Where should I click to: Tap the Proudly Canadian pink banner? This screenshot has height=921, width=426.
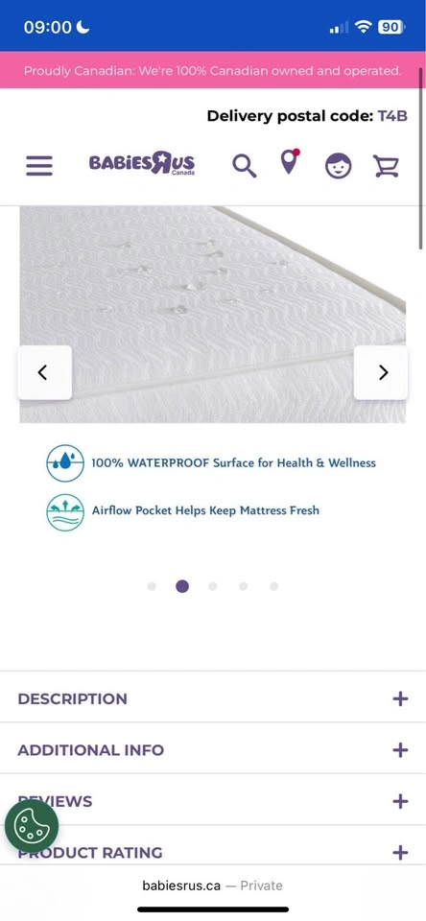point(213,70)
